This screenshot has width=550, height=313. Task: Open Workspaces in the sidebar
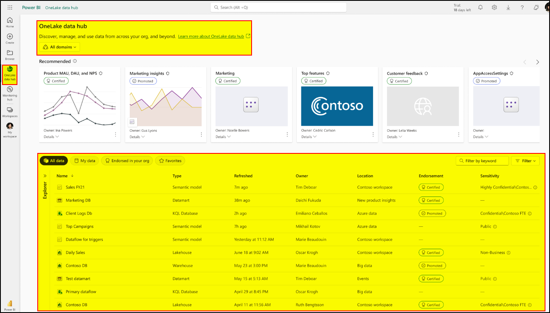pyautogui.click(x=10, y=112)
